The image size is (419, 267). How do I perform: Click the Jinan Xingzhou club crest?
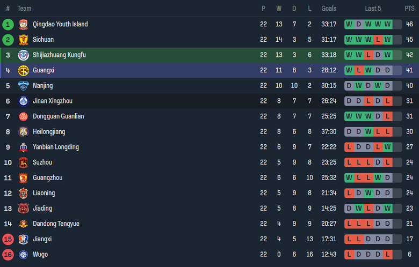click(x=23, y=101)
